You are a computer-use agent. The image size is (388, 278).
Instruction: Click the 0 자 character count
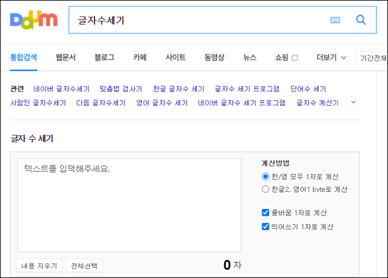pos(232,265)
